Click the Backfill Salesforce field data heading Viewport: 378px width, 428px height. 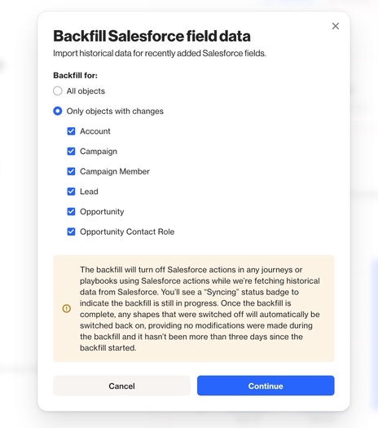click(152, 36)
